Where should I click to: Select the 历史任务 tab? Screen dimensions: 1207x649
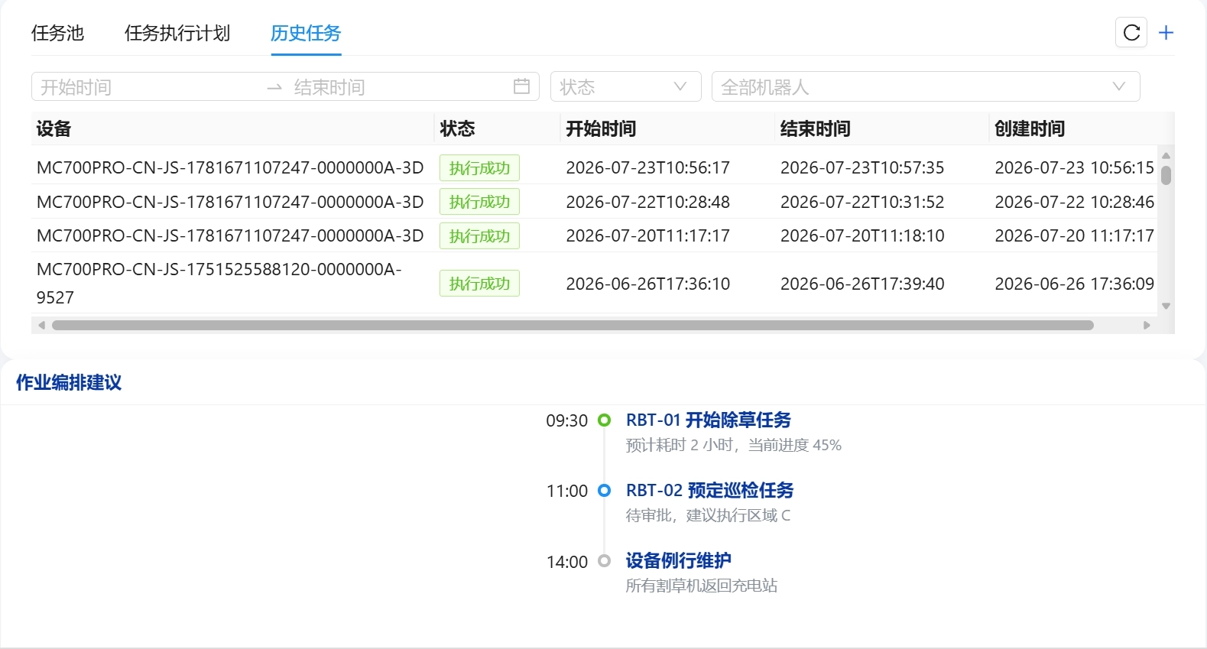pos(306,33)
